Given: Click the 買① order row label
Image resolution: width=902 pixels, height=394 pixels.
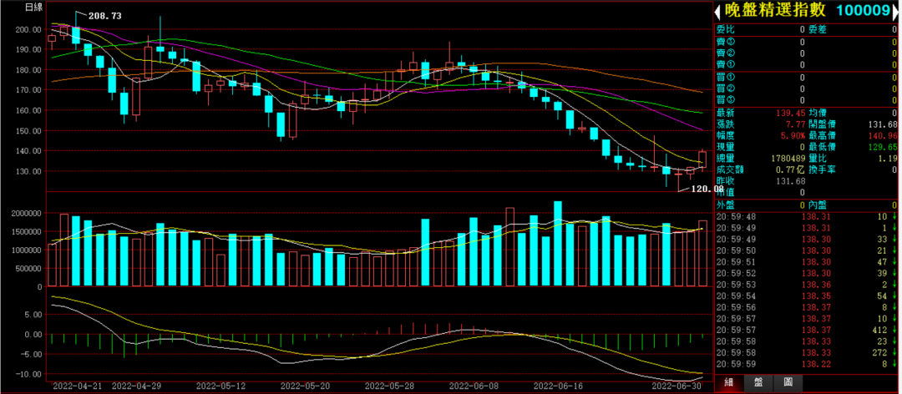Looking at the screenshot, I should 725,77.
